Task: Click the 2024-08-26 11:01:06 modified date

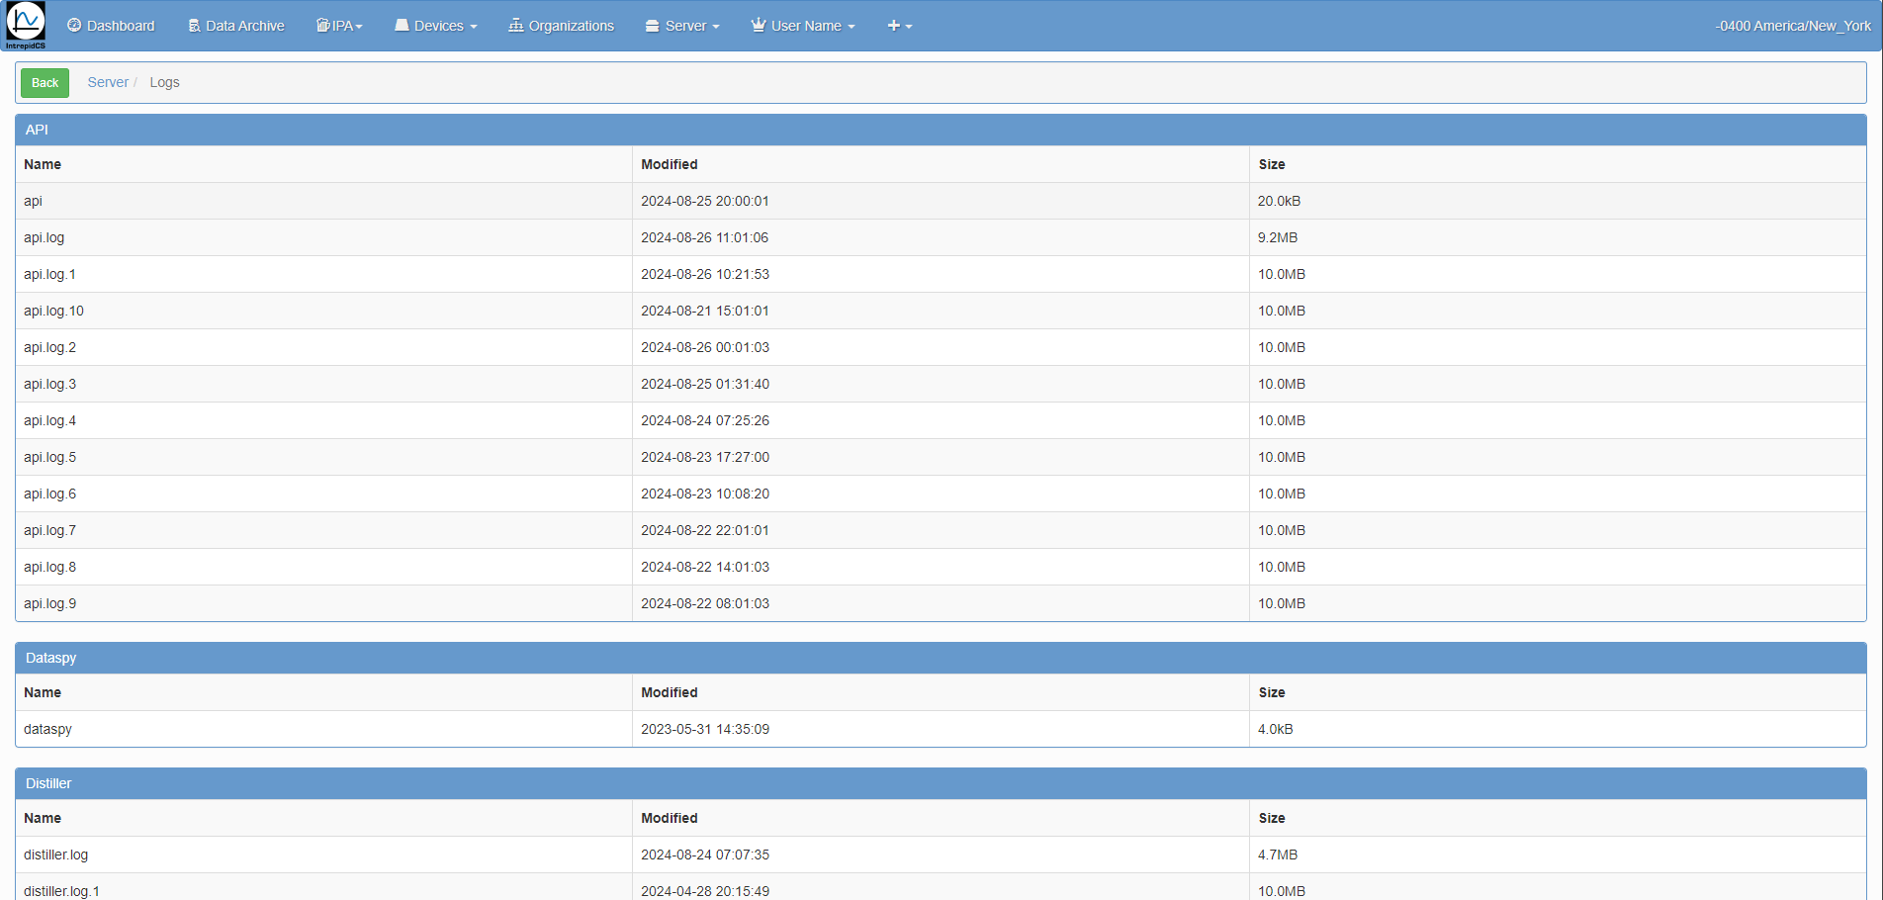Action: coord(704,237)
